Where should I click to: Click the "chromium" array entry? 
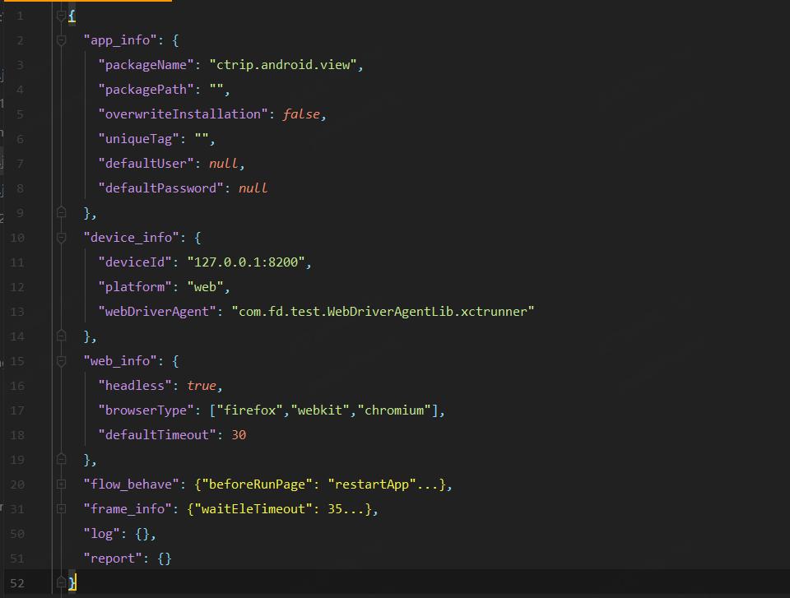pos(394,410)
